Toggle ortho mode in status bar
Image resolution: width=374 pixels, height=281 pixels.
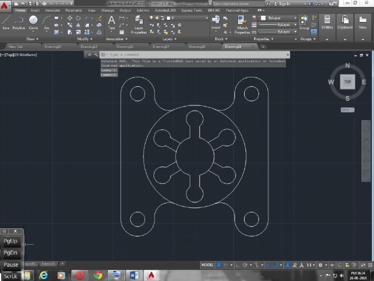238,265
